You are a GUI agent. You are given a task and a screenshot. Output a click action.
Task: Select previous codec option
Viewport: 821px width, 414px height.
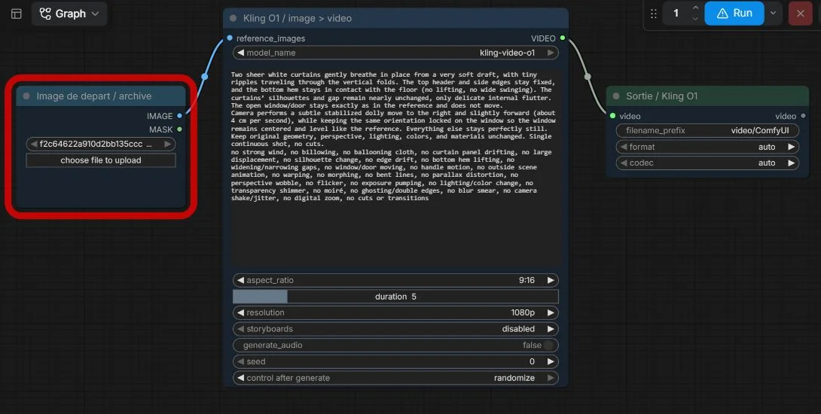624,163
